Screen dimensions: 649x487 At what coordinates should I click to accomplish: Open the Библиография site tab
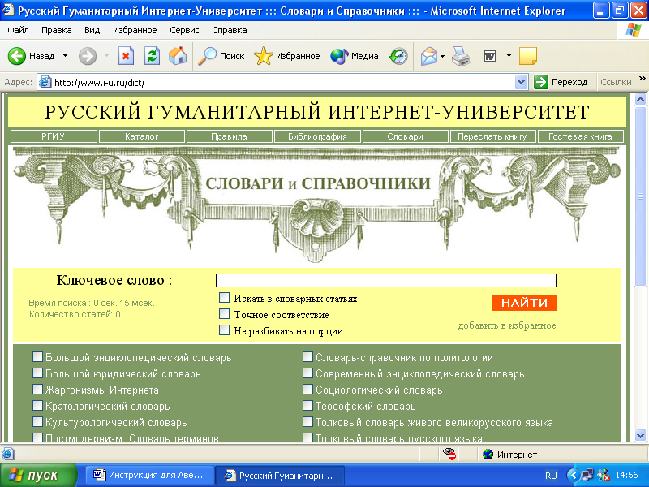pyautogui.click(x=317, y=136)
